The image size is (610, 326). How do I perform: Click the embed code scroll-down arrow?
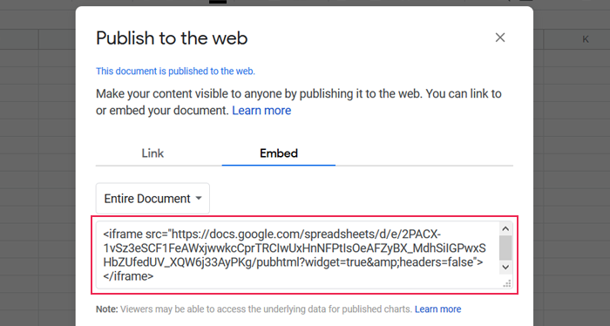[x=505, y=268]
